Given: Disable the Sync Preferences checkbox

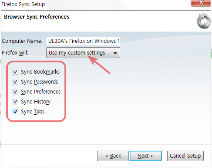Looking at the screenshot, I should [x=15, y=91].
